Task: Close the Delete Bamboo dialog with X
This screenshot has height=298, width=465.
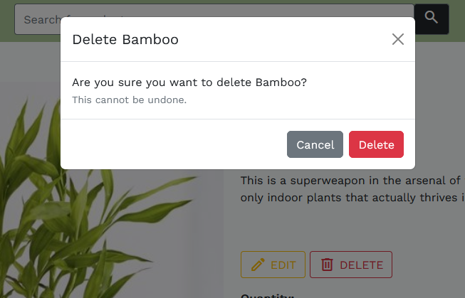Action: pyautogui.click(x=398, y=39)
